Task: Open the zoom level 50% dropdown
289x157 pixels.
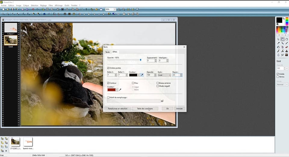Action: pos(115,9)
